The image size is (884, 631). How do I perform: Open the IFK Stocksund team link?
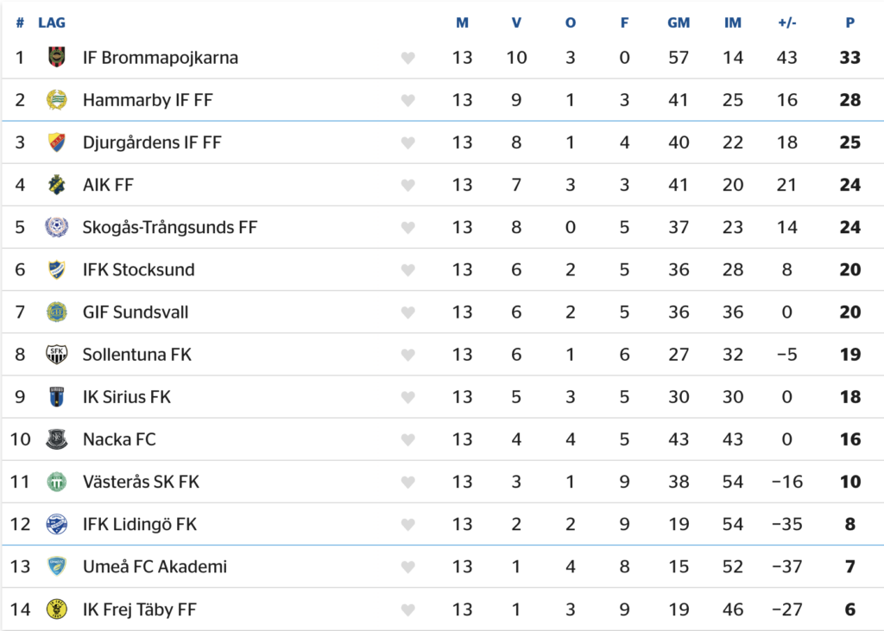coord(138,269)
